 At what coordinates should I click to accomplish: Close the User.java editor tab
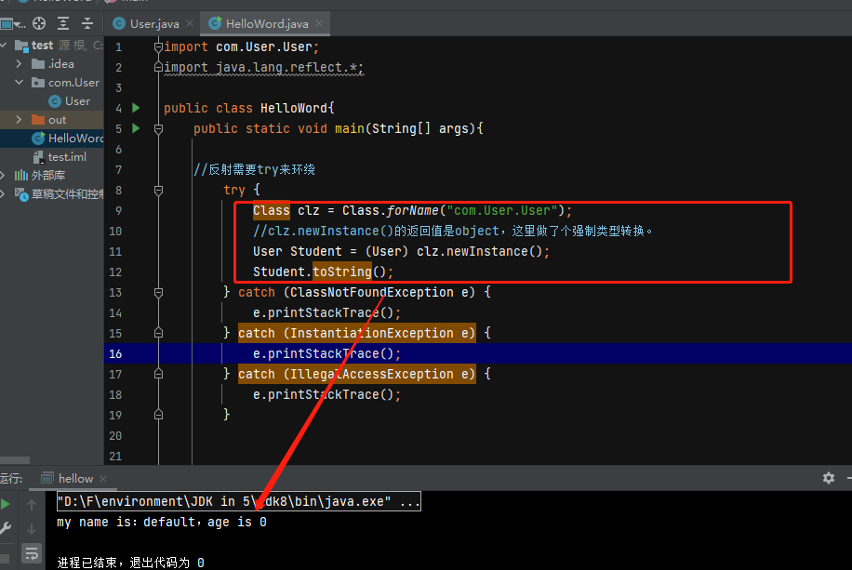189,23
